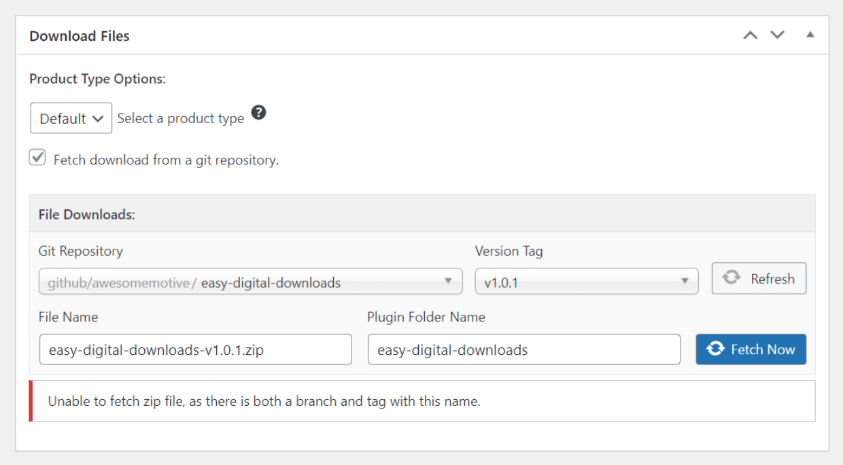The width and height of the screenshot is (843, 465).
Task: Move Download Files panel up
Action: [x=751, y=35]
